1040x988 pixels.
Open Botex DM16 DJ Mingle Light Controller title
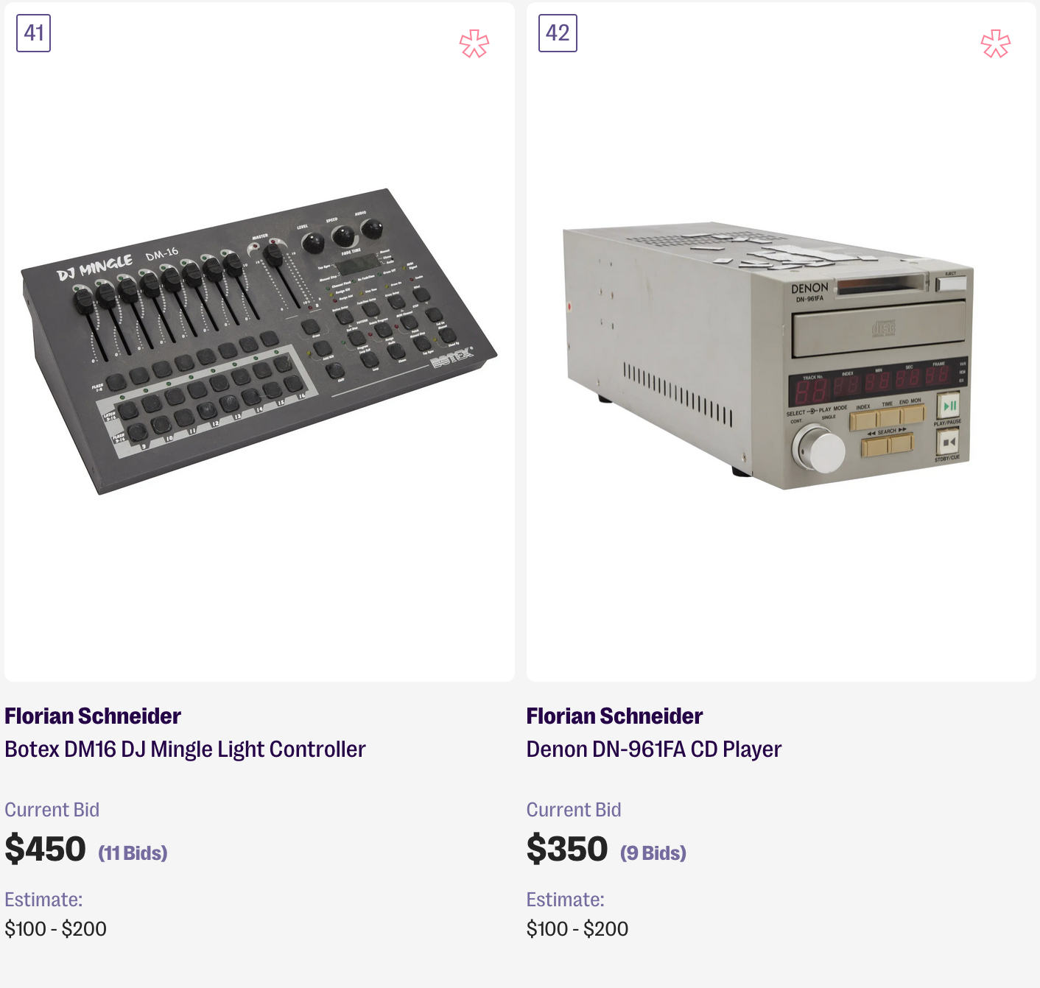[185, 749]
